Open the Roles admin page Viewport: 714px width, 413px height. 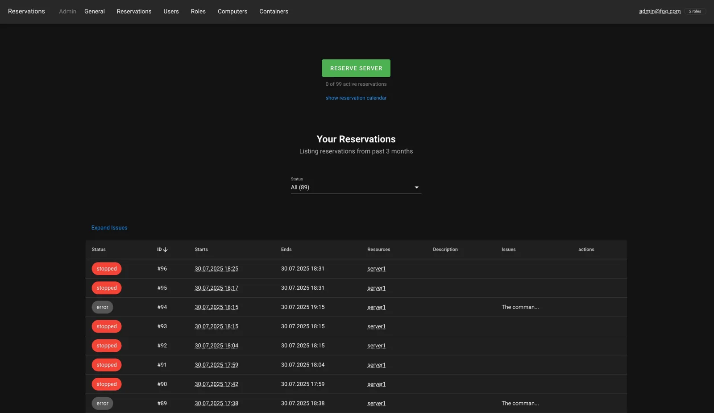[198, 12]
